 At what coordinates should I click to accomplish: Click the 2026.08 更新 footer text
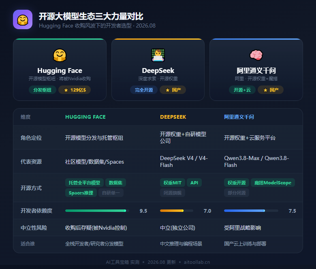[162, 262]
